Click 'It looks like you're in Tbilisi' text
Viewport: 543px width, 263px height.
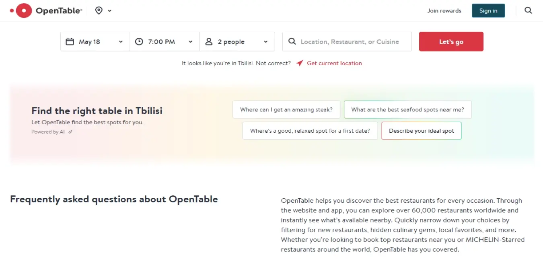click(x=218, y=63)
